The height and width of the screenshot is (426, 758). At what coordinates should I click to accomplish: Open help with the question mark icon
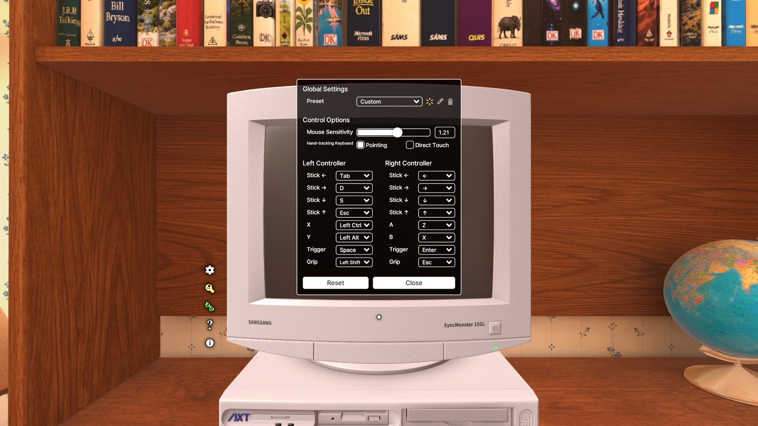coord(210,324)
